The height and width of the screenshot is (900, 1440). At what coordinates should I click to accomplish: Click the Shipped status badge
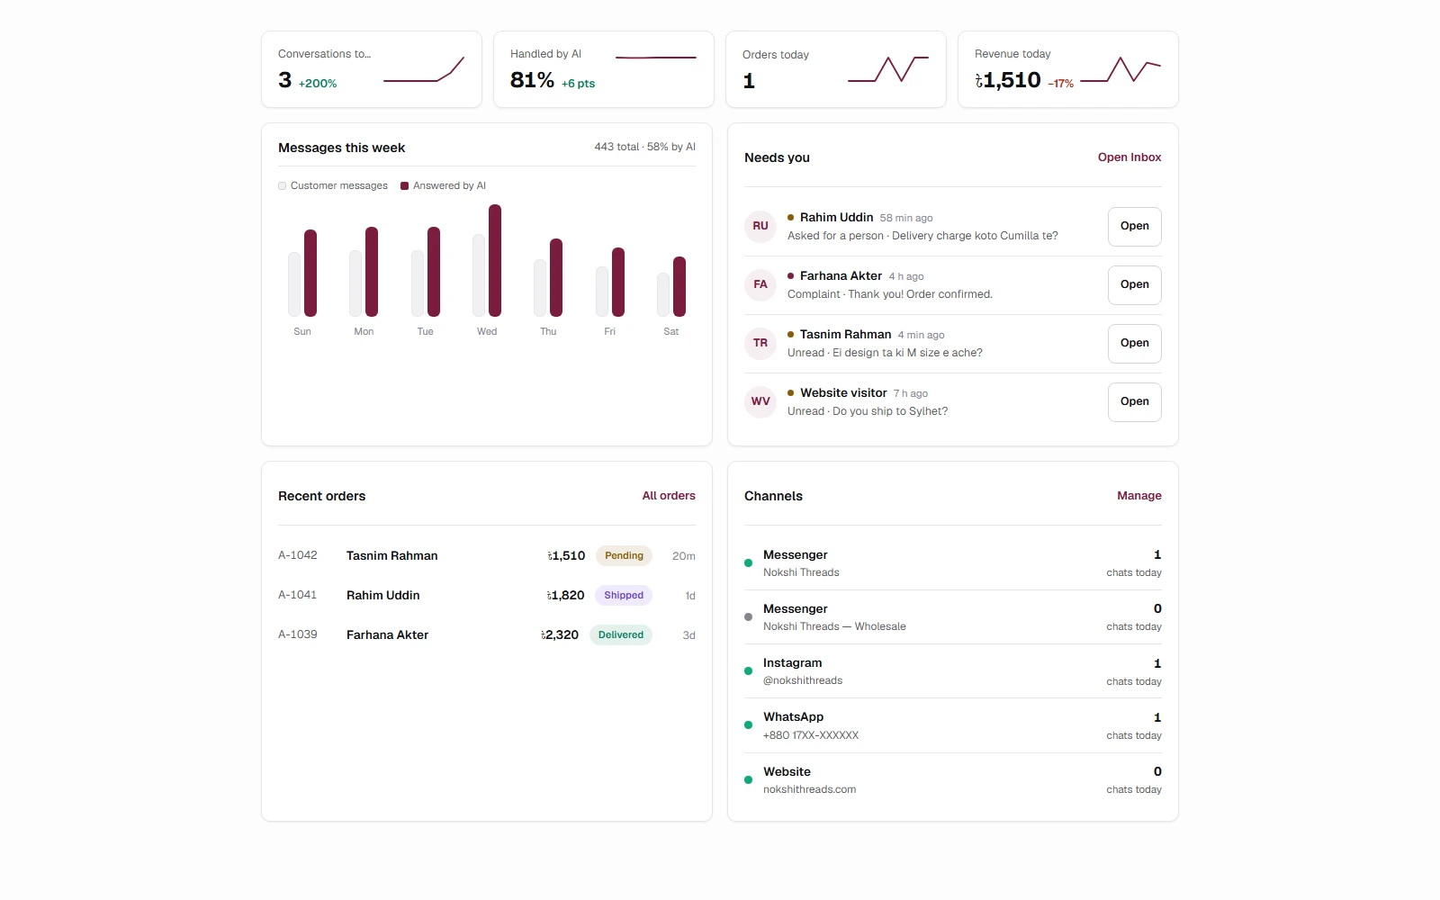(624, 595)
